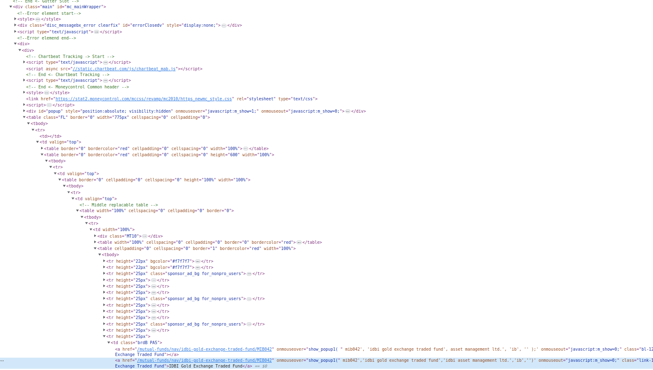Open the options dots beside the selected row
This screenshot has height=370, width=653.
click(2, 361)
